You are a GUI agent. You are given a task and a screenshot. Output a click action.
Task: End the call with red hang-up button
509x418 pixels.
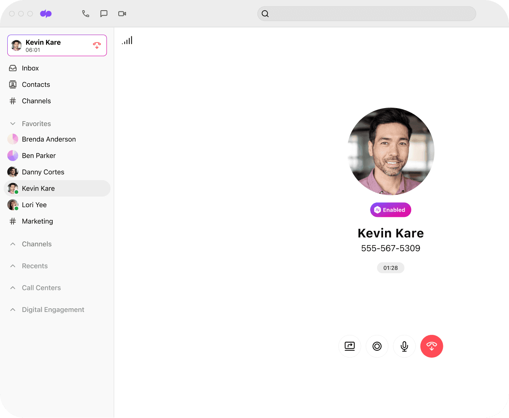point(432,346)
